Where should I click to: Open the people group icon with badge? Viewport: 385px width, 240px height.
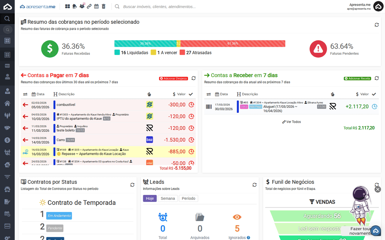click(82, 6)
